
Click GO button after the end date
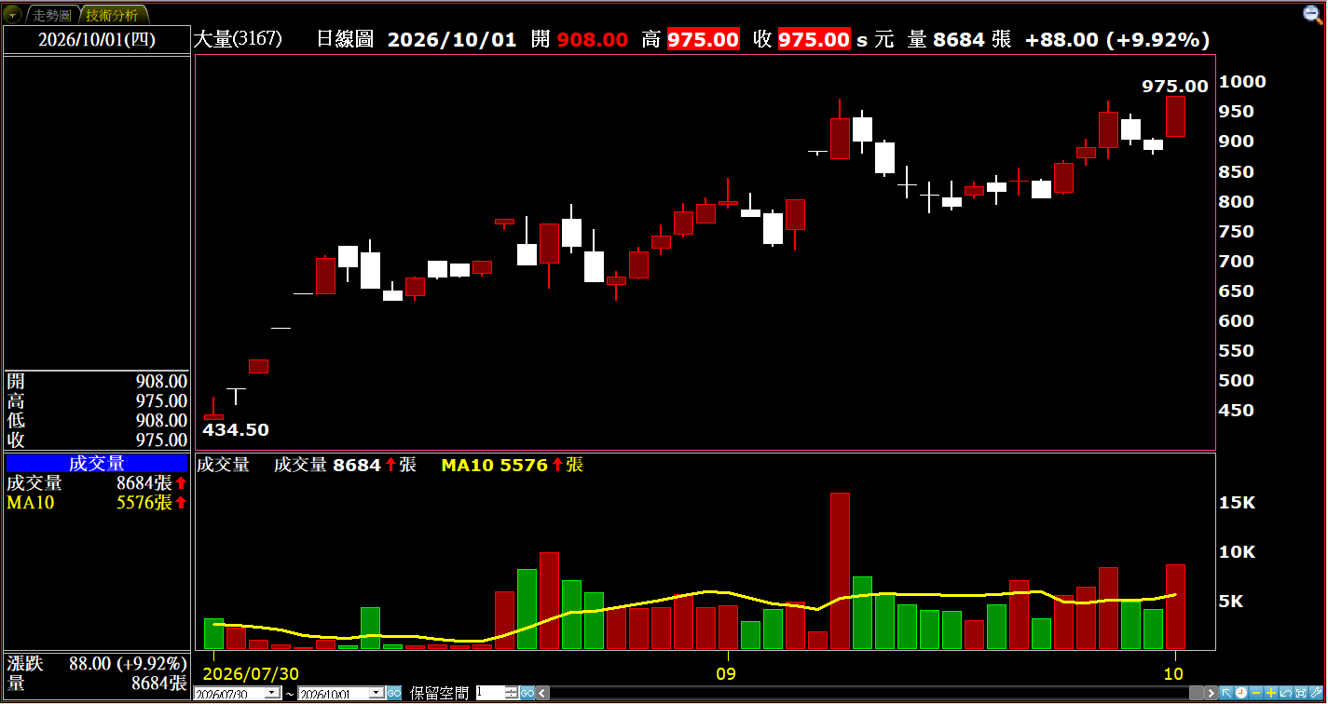pos(394,693)
